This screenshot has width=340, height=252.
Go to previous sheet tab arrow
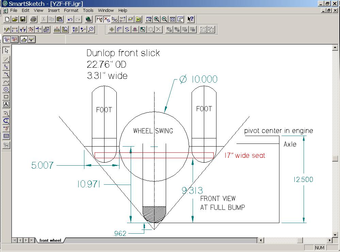coord(20,240)
